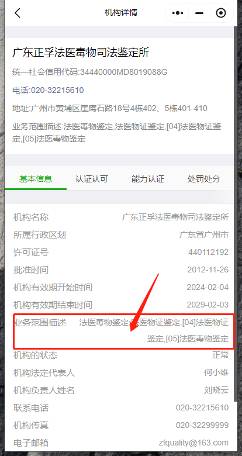The height and width of the screenshot is (456, 242).
Task: Click the 联系电话 value 020-32215610
Action: click(202, 407)
